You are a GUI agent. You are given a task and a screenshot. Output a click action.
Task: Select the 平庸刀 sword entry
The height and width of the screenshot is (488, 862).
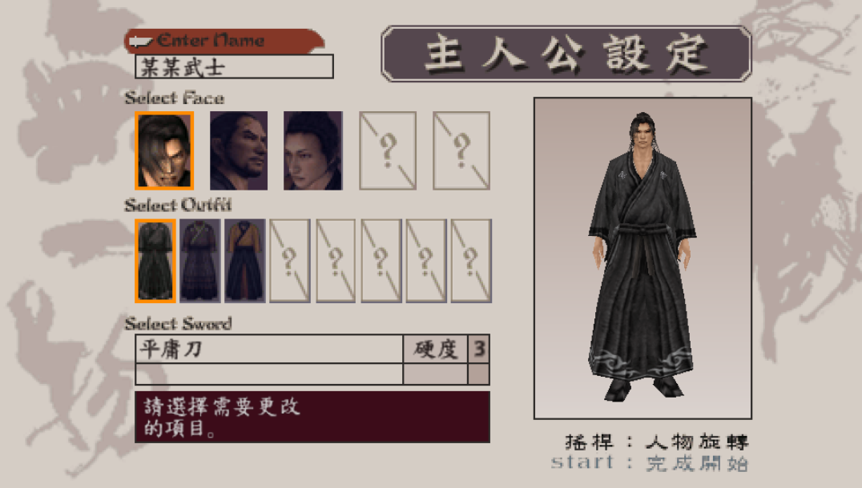tap(269, 349)
